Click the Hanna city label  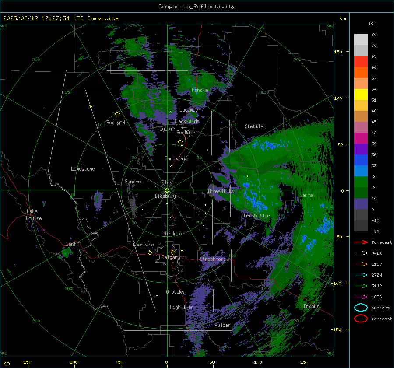[306, 195]
